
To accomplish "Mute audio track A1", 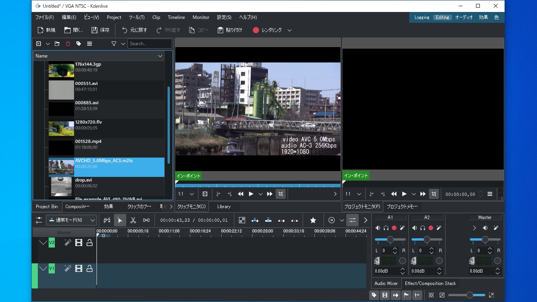I will click(378, 228).
